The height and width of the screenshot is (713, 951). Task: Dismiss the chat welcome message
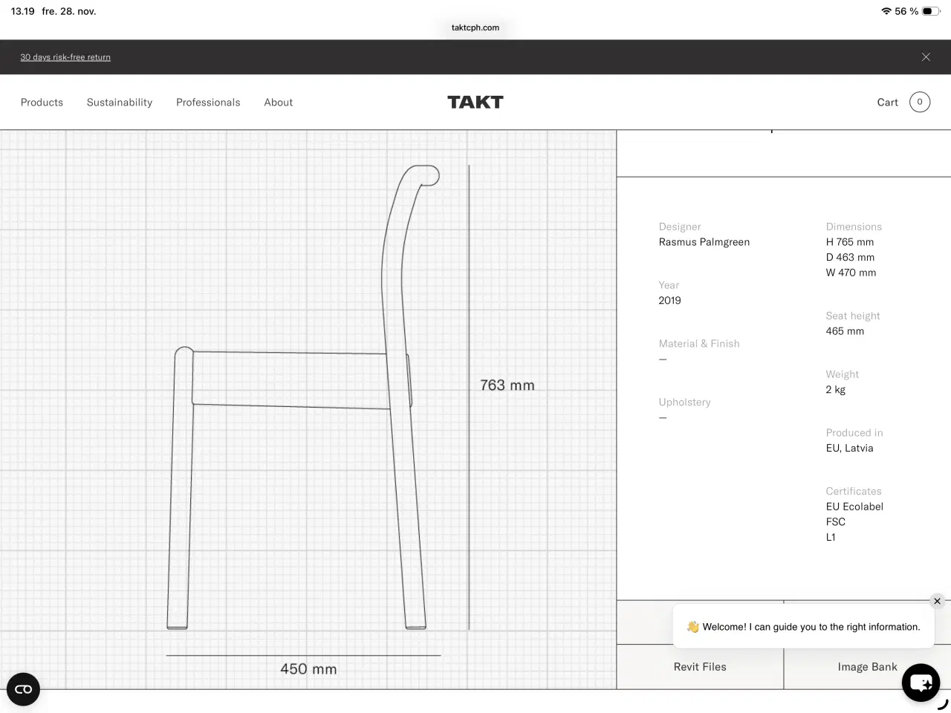pos(937,601)
